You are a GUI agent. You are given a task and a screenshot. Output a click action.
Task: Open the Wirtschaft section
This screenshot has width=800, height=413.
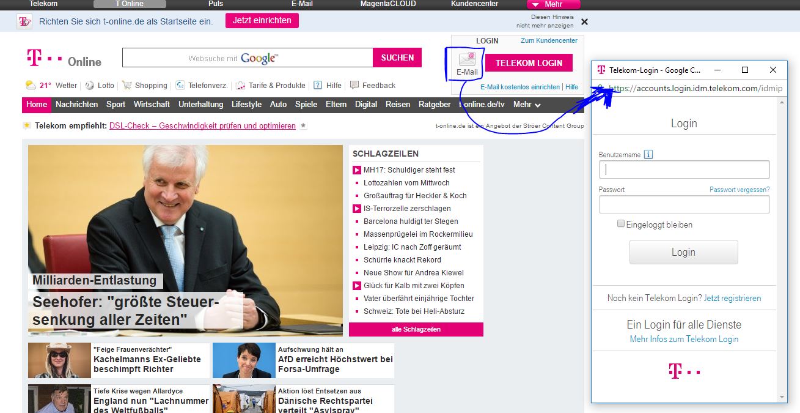152,105
